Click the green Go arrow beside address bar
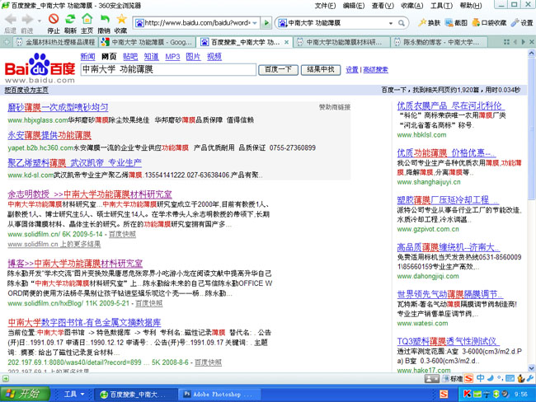The image size is (536, 402). point(266,23)
